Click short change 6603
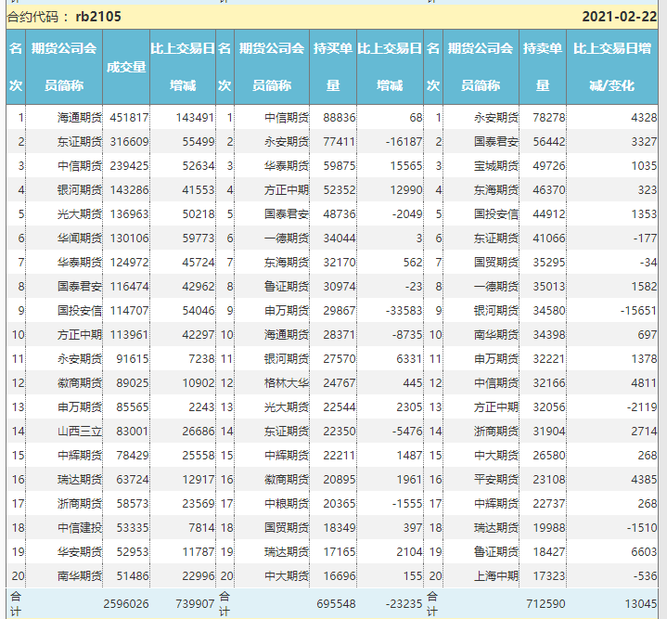The width and height of the screenshot is (667, 619). pos(644,552)
